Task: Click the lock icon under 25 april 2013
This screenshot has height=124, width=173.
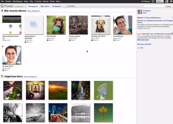Action: pos(3,70)
